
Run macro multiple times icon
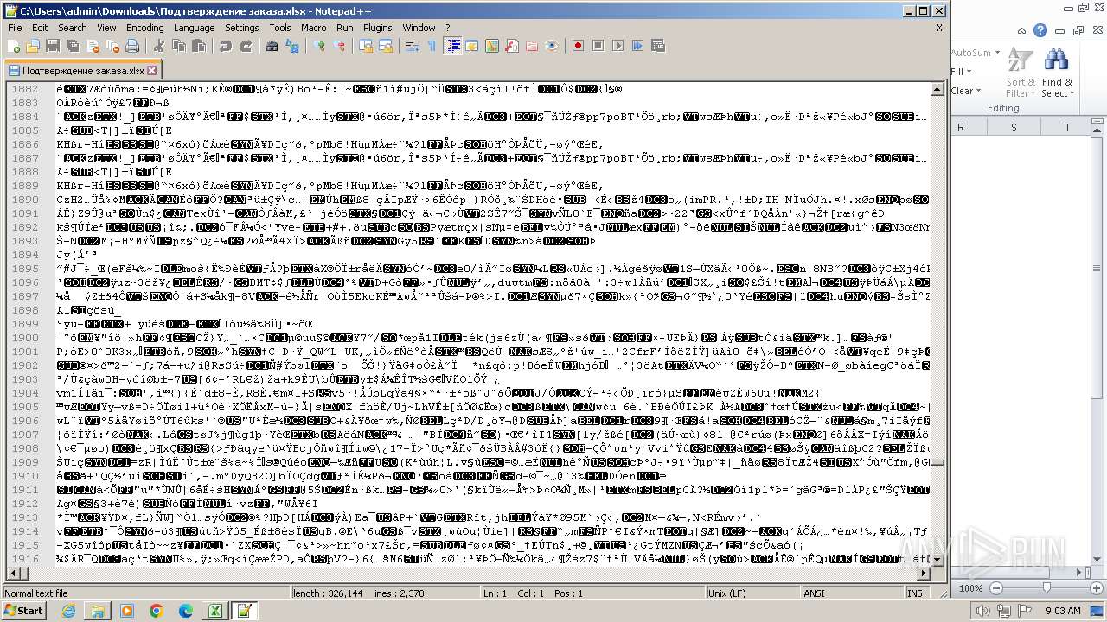pyautogui.click(x=637, y=46)
